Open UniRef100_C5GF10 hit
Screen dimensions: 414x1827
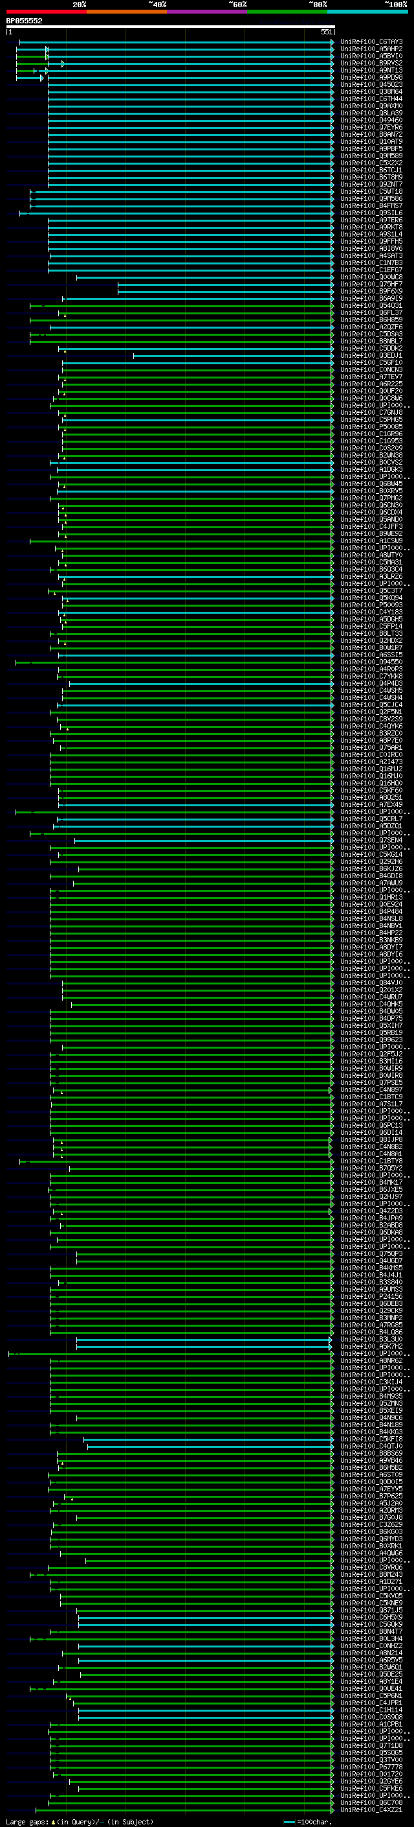coord(371,362)
